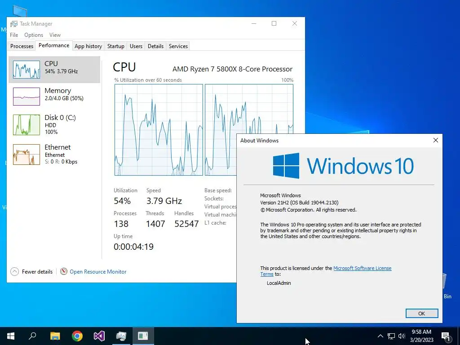Open the Start menu
Image resolution: width=460 pixels, height=345 pixels.
11,336
